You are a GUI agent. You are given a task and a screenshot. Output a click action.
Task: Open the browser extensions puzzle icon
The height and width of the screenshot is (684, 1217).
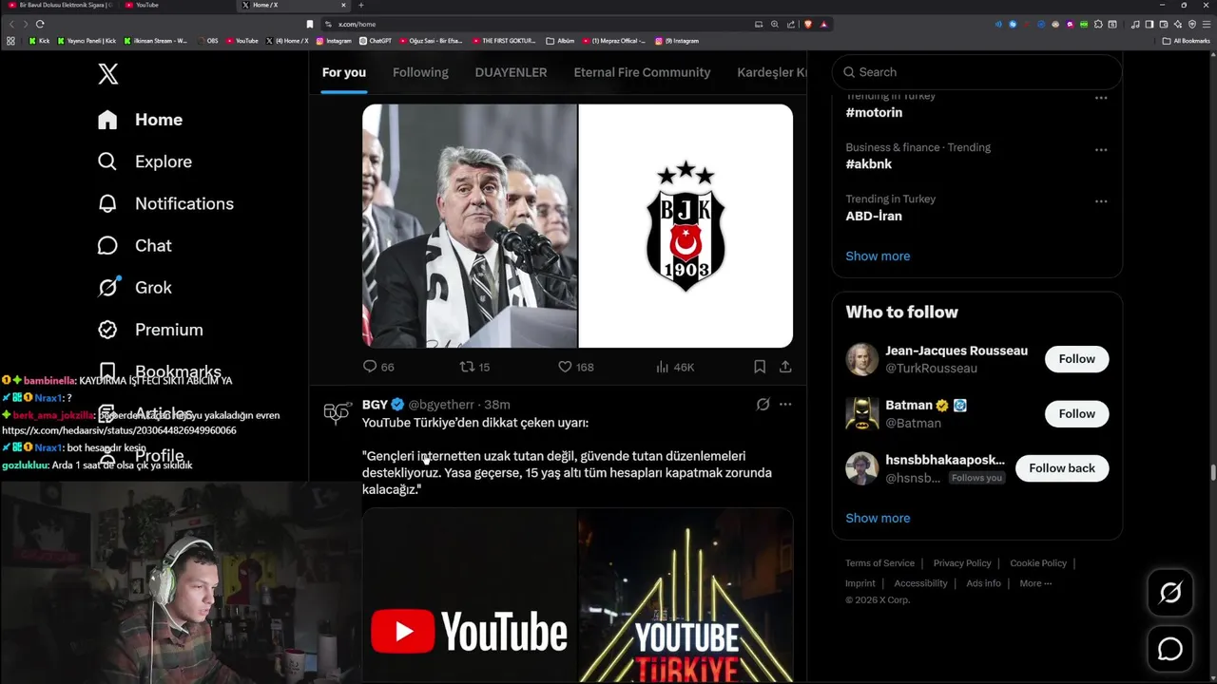click(1098, 24)
